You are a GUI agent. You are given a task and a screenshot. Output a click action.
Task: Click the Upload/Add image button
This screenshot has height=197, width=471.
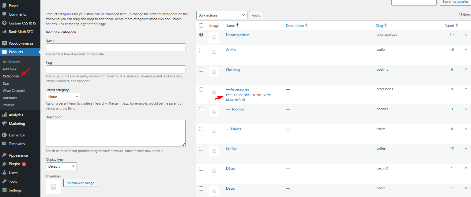pyautogui.click(x=80, y=183)
